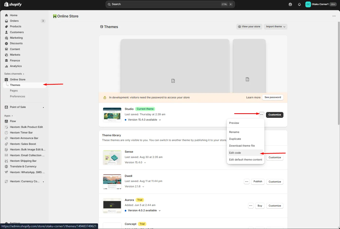Customize the Aurora theme
This screenshot has height=229, width=340.
pos(275,206)
